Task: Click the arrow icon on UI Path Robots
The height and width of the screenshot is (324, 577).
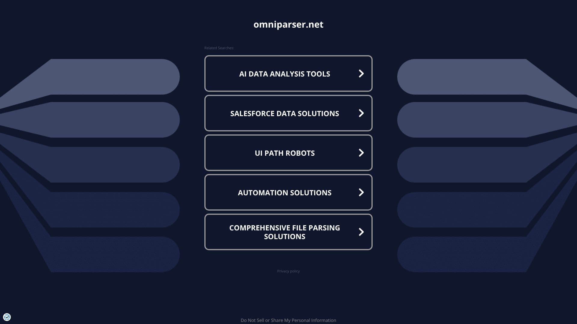Action: [361, 153]
